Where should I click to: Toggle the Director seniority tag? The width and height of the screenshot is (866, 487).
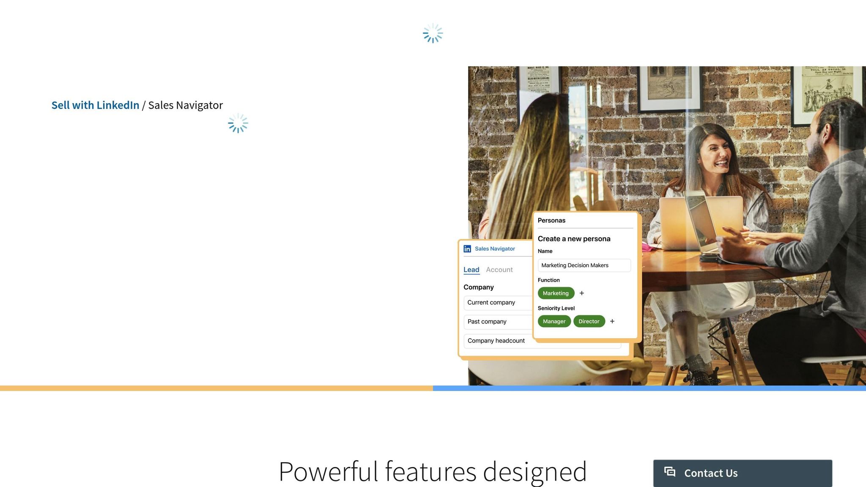click(x=589, y=321)
